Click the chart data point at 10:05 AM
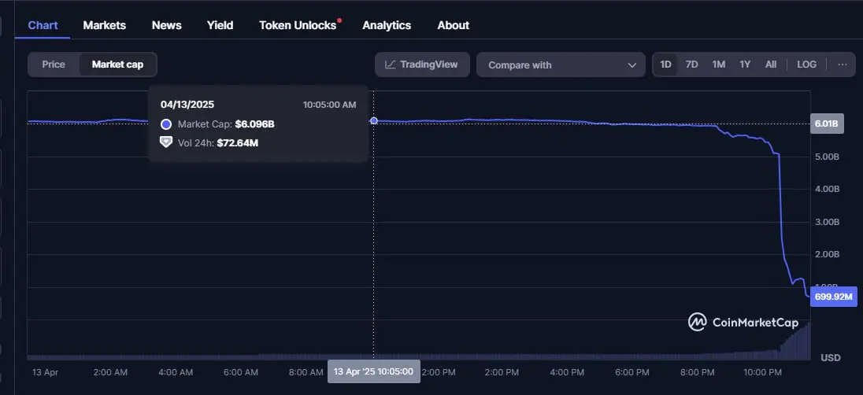 (x=373, y=120)
